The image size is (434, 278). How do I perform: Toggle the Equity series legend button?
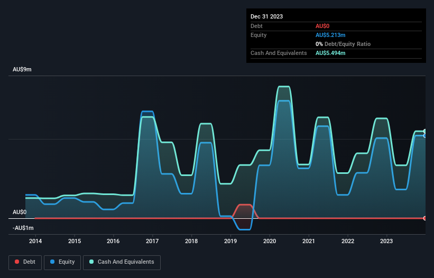pos(62,262)
